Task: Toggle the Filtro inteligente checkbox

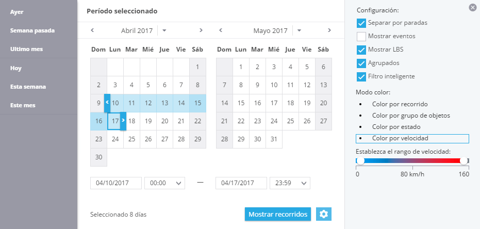Action: (361, 76)
